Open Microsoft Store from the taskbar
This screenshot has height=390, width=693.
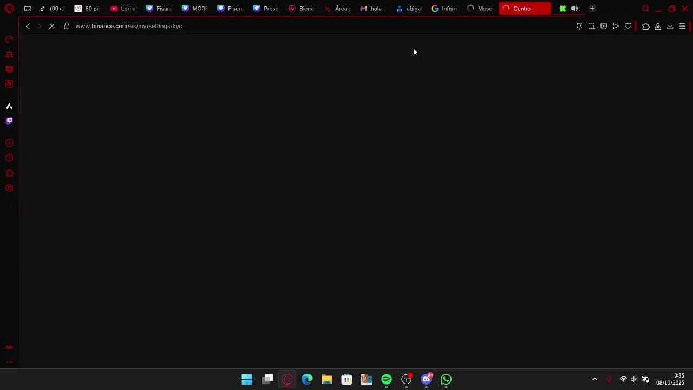(346, 379)
